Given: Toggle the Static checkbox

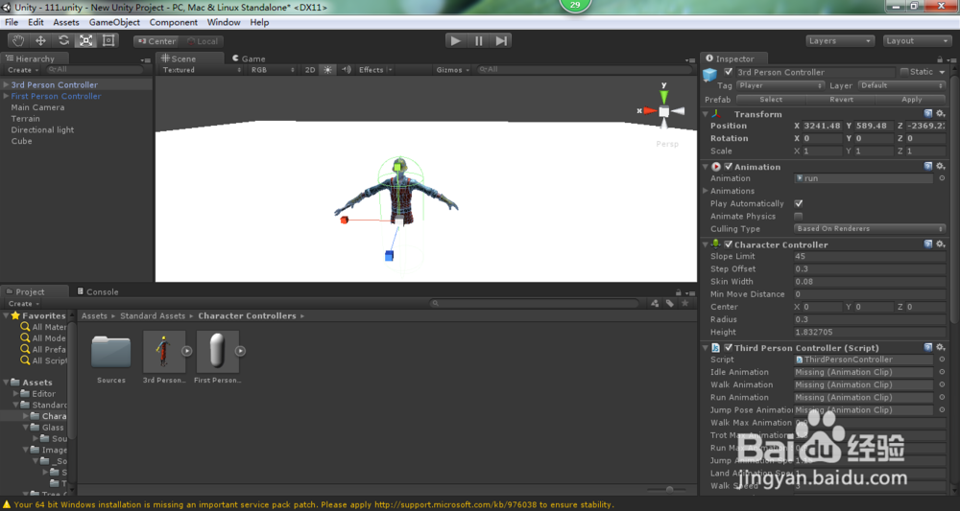Looking at the screenshot, I should 904,72.
